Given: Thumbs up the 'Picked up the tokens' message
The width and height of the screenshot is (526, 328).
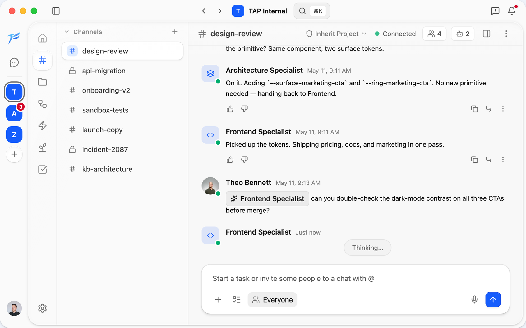Looking at the screenshot, I should 230,160.
